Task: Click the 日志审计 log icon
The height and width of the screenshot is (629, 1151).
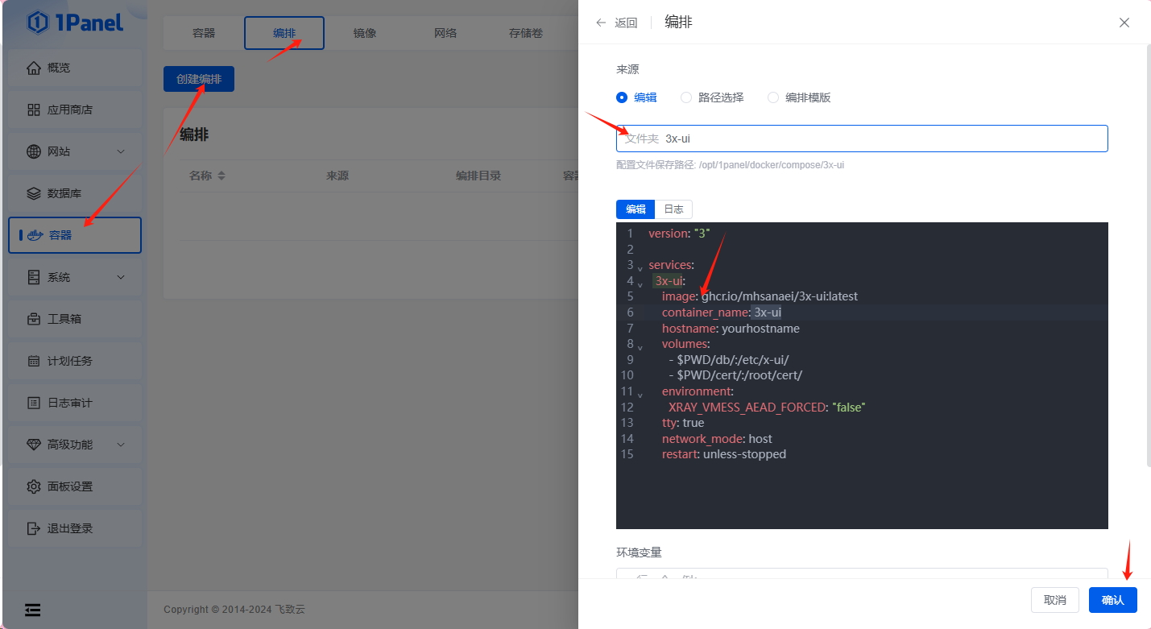Action: coord(33,403)
